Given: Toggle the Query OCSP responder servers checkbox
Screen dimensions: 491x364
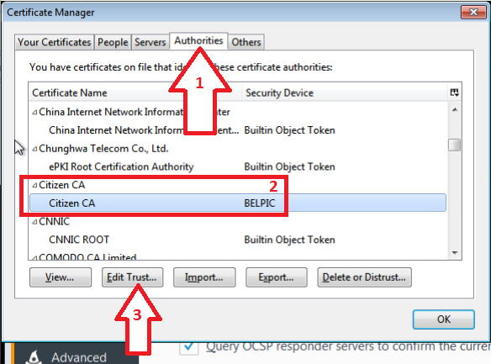Looking at the screenshot, I should 189,347.
